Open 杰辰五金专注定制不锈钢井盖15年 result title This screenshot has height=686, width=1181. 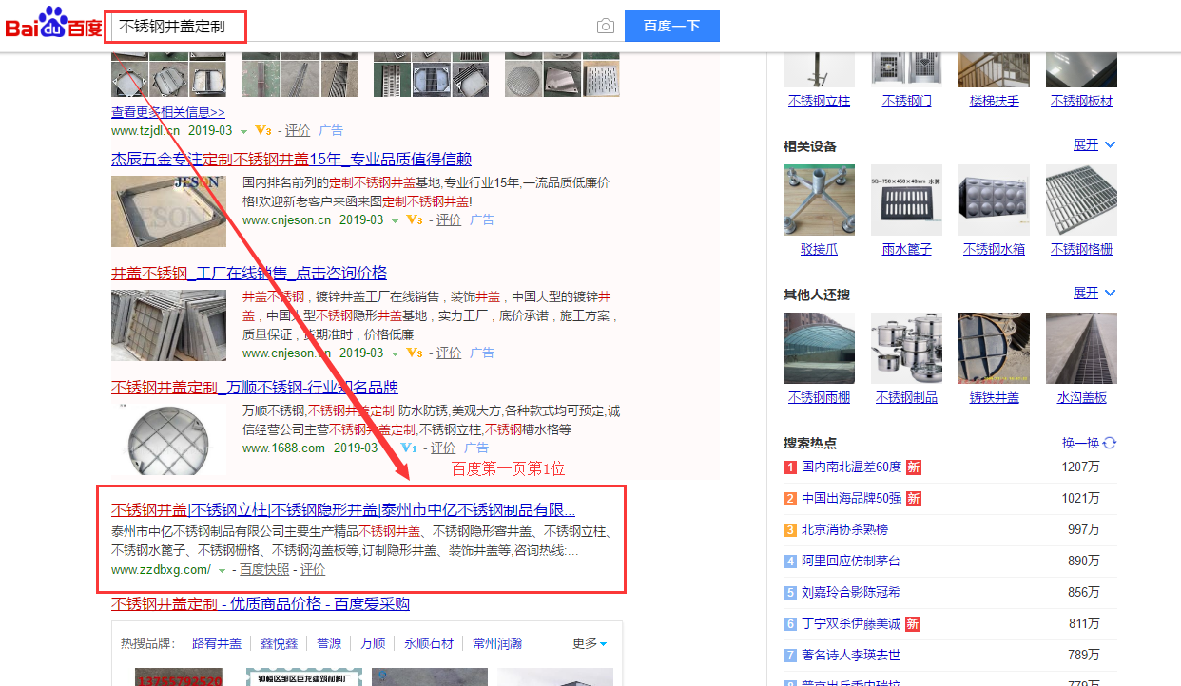(x=291, y=159)
